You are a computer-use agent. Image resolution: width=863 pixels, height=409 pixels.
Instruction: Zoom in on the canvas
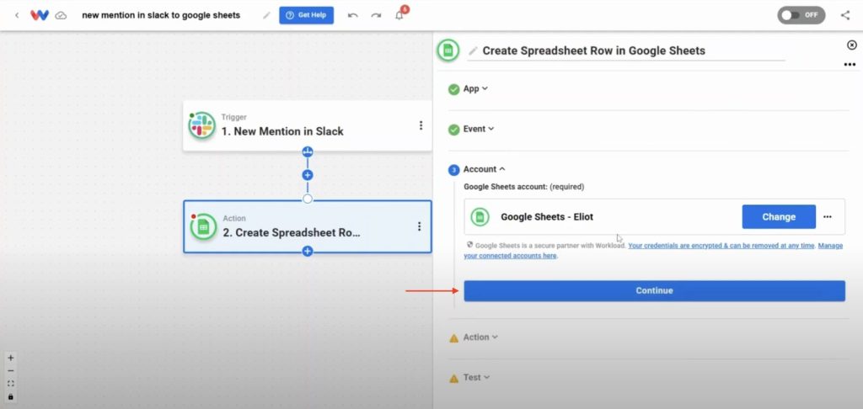[x=10, y=358]
